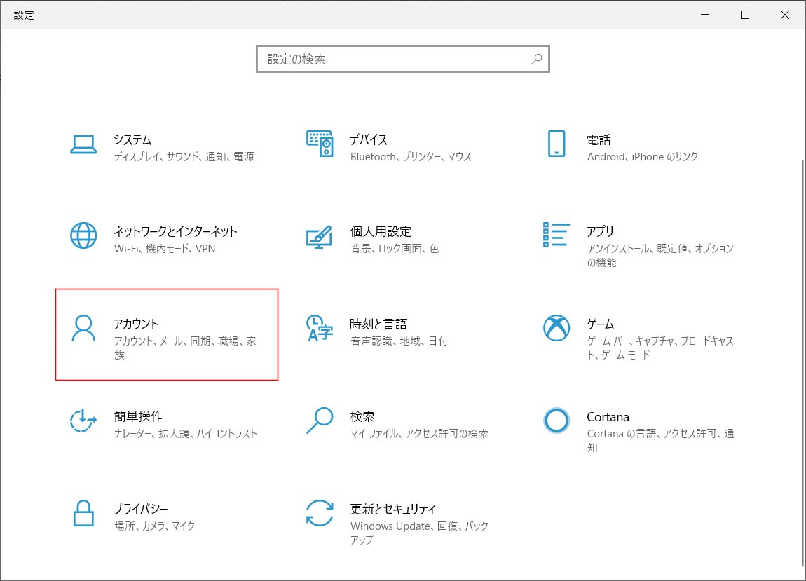This screenshot has width=806, height=581.
Task: Click the 簡単操作 ease of access icon
Action: (x=83, y=421)
